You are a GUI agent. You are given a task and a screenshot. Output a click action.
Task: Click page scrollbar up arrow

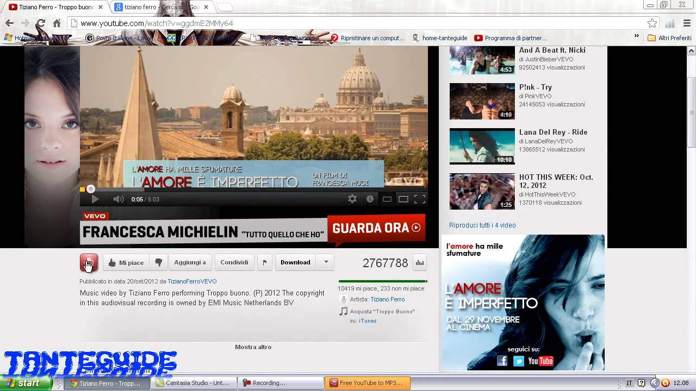[x=692, y=51]
